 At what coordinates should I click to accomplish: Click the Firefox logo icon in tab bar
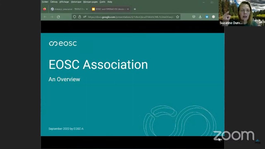44,9
